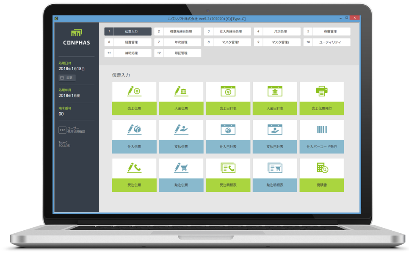Select the 月次処理 menu tab
409x254 pixels.
coord(277,32)
